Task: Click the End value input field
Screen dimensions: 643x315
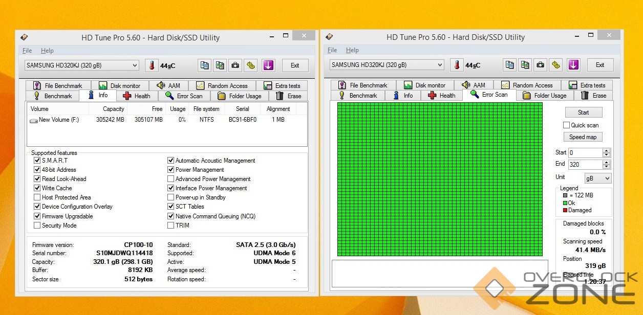Action: tap(584, 165)
